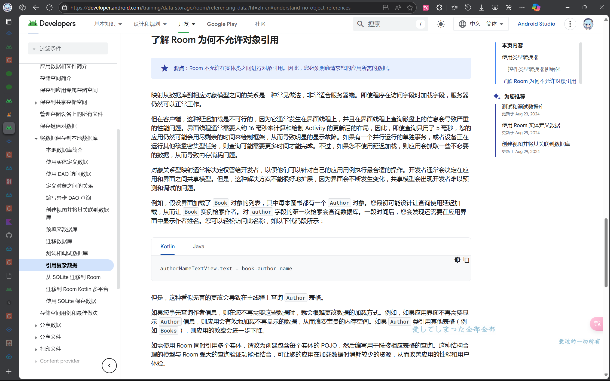Collapse 将数据保存到本地数据库 section

pyautogui.click(x=36, y=139)
